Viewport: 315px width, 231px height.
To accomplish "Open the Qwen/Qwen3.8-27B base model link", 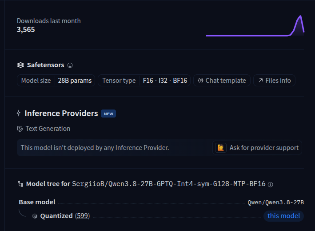I will [275, 203].
